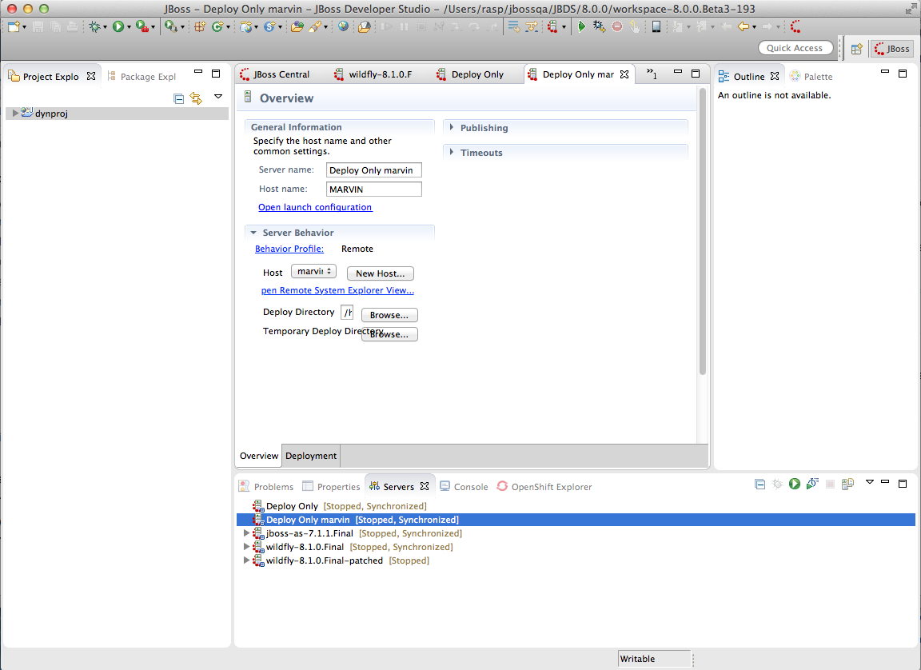Switch to wildfly-8.1.0.F editor tab

pos(373,74)
